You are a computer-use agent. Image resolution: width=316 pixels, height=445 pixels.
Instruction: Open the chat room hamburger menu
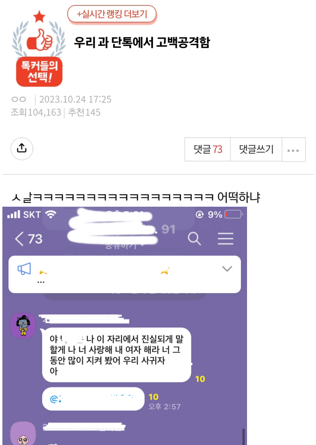226,239
